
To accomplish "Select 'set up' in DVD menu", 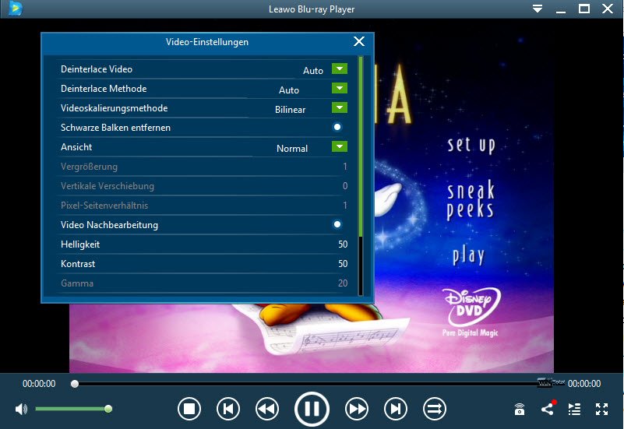I will coord(471,145).
